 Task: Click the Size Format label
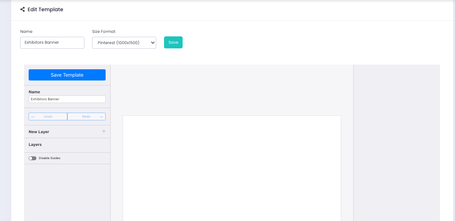coord(104,31)
